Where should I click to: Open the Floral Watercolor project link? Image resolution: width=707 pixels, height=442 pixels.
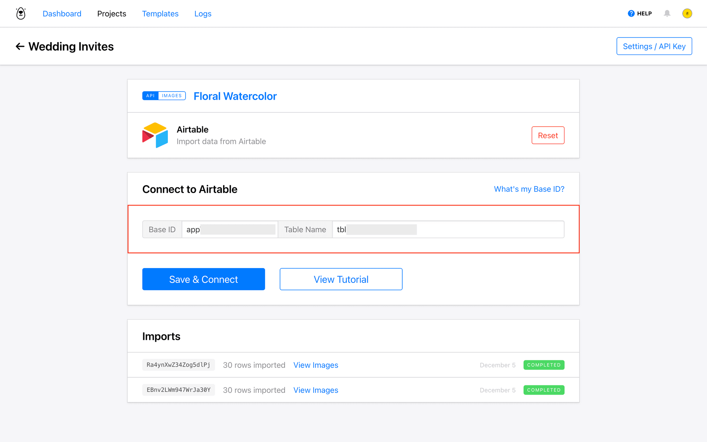235,96
